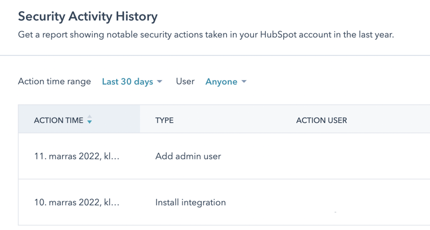430x230 pixels.
Task: Sort table by the ACTION TIME column header
Action: (x=59, y=120)
